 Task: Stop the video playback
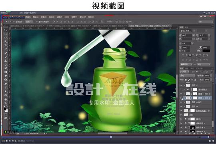[x=7, y=141]
